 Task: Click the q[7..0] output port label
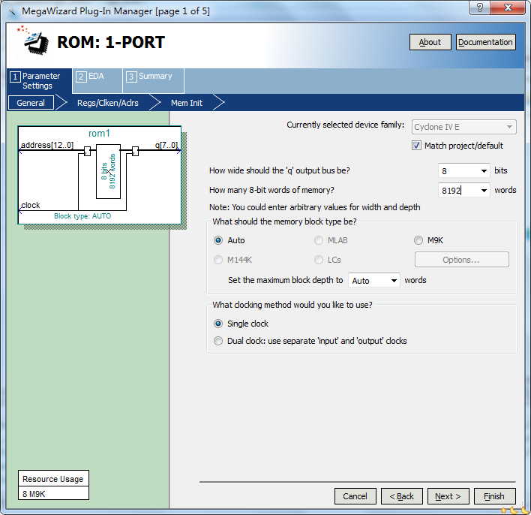tap(166, 145)
